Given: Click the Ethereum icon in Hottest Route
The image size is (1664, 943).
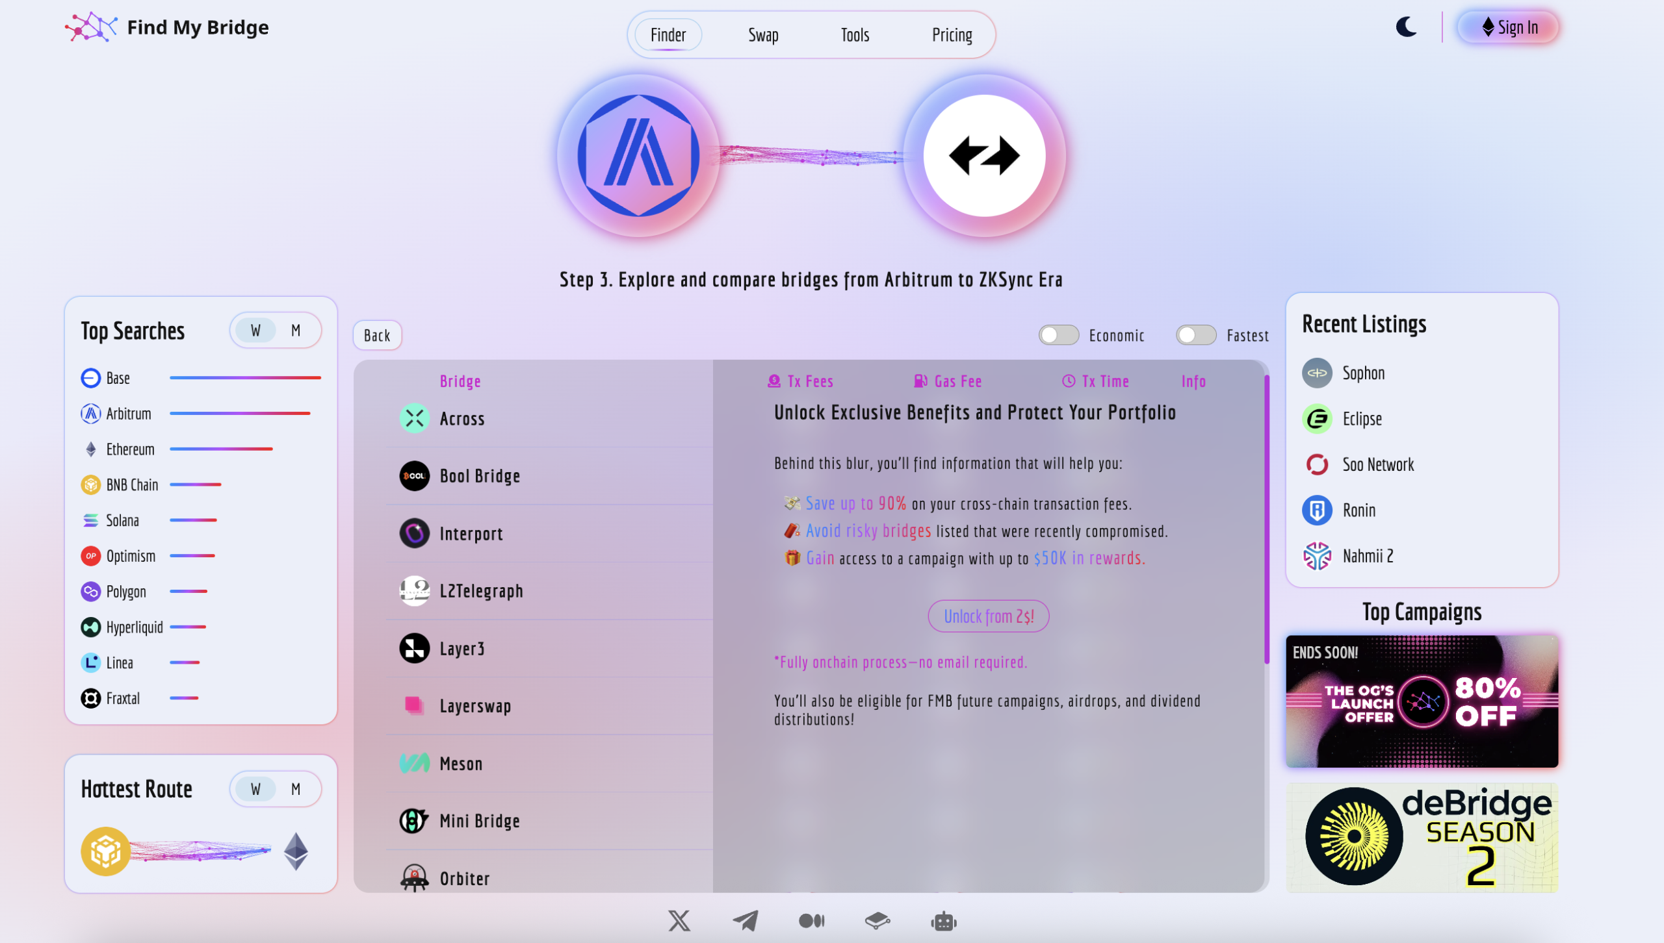Looking at the screenshot, I should [x=296, y=851].
